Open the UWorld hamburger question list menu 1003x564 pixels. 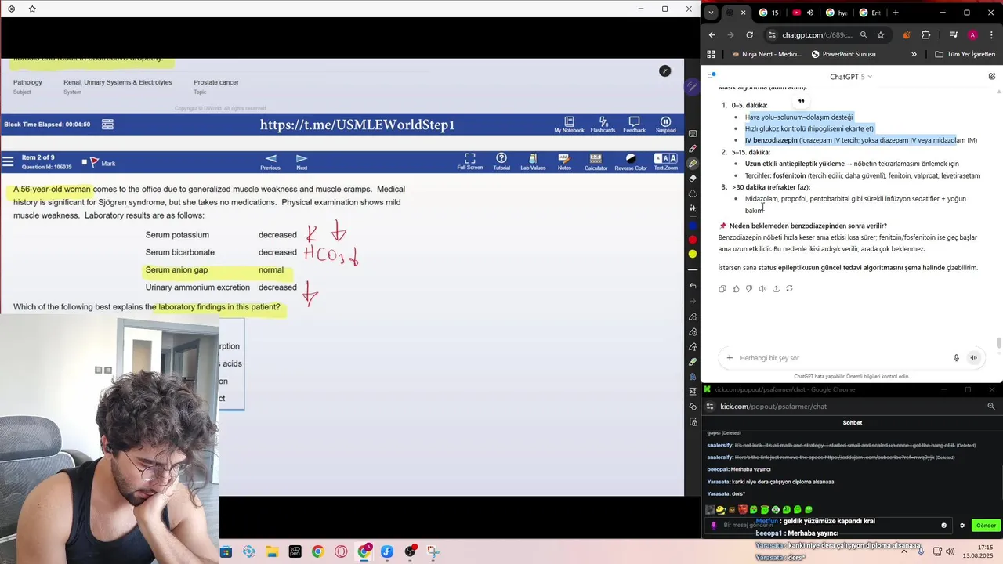tap(8, 162)
